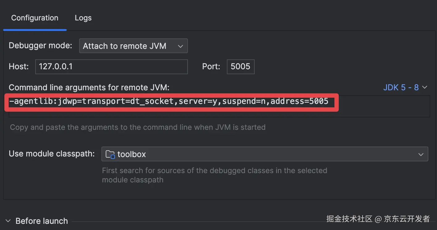The image size is (437, 230).
Task: Click the module classpath dropdown chevron
Action: (421, 154)
